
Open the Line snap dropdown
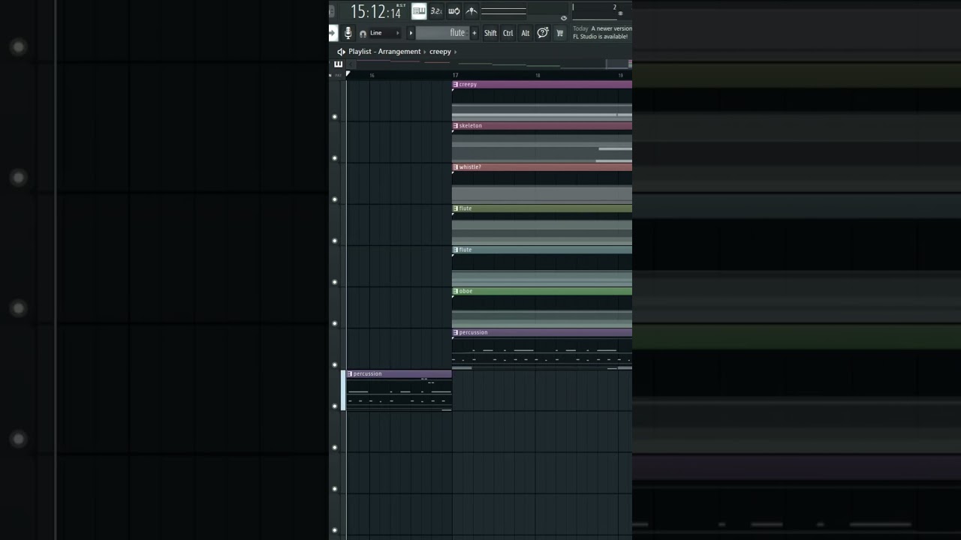[x=384, y=33]
